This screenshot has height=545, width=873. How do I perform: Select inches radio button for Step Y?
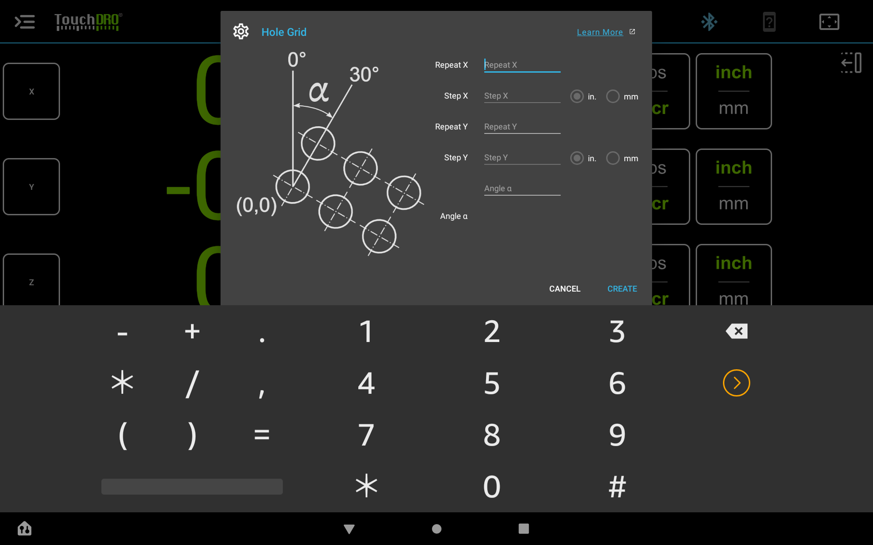pyautogui.click(x=577, y=158)
